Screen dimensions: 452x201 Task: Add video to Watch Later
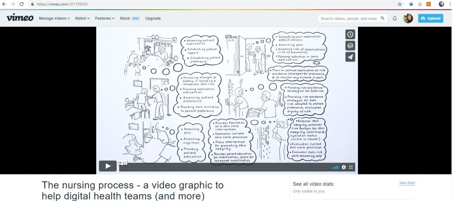click(x=350, y=34)
